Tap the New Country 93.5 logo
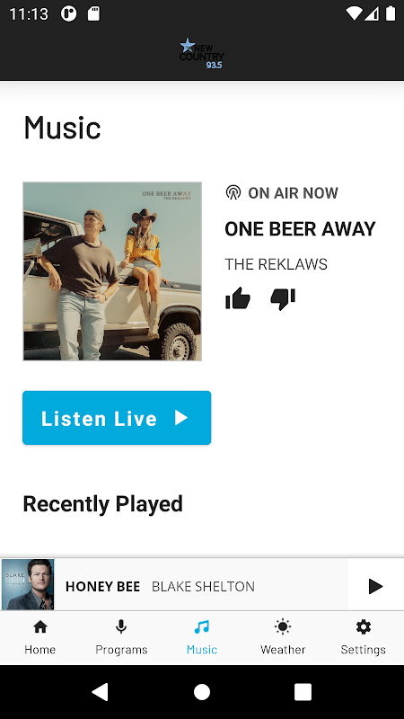 click(201, 54)
